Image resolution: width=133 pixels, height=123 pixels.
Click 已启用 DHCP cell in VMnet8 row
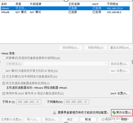point(97,12)
